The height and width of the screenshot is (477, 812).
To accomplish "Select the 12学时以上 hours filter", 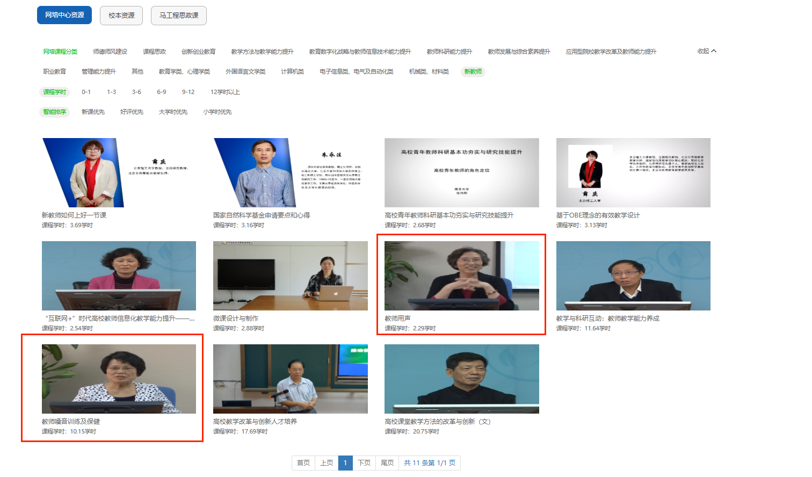I will 225,92.
